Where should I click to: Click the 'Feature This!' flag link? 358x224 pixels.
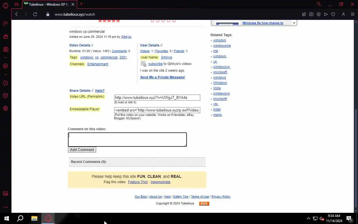[x=138, y=182]
